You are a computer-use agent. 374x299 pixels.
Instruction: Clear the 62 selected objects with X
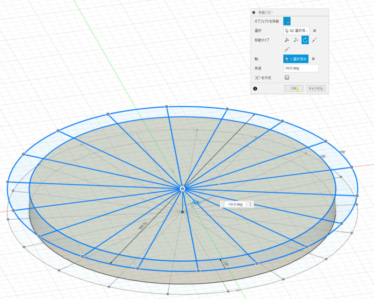[315, 31]
